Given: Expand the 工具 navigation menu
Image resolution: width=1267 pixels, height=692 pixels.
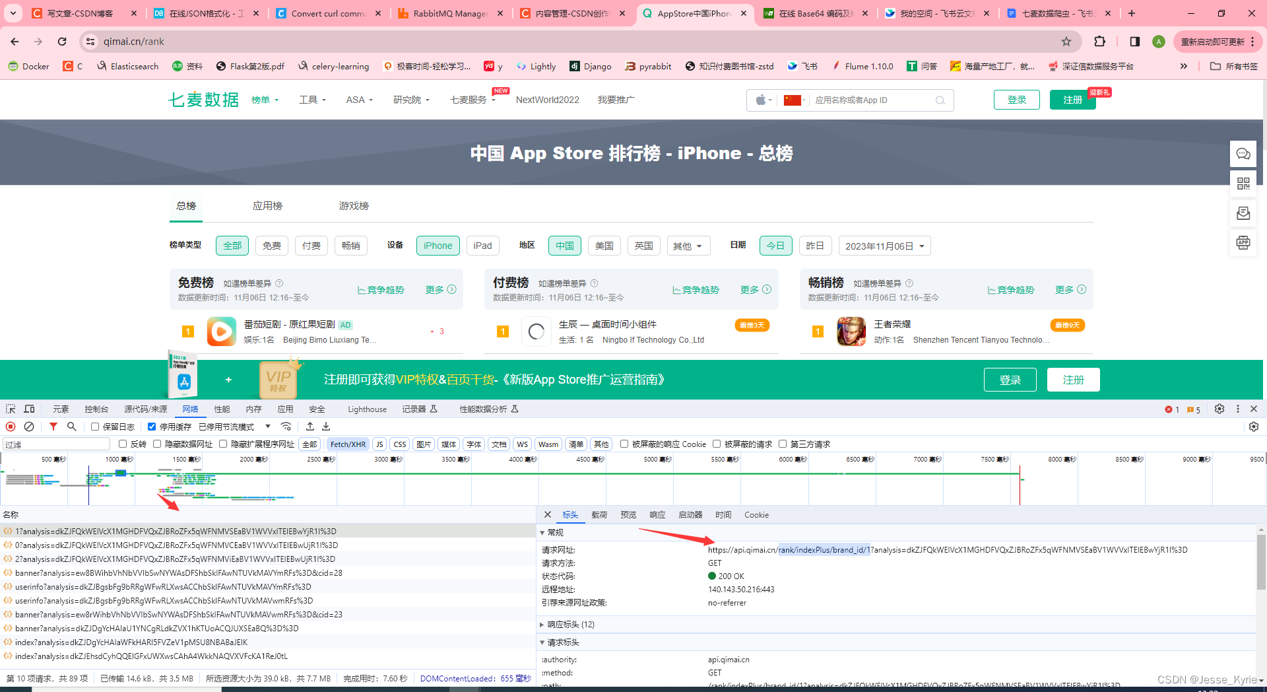Looking at the screenshot, I should pyautogui.click(x=312, y=100).
